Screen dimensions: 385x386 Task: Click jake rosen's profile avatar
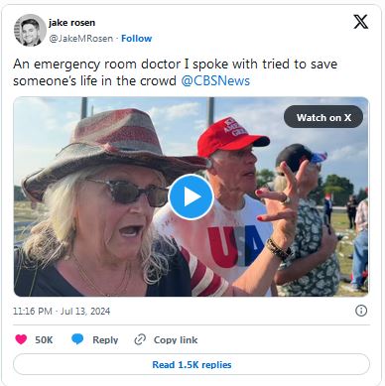[30, 30]
